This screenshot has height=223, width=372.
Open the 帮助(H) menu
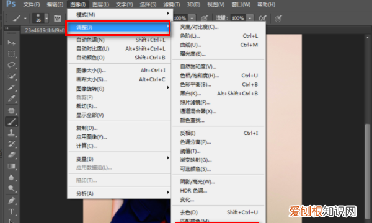click(x=266, y=4)
